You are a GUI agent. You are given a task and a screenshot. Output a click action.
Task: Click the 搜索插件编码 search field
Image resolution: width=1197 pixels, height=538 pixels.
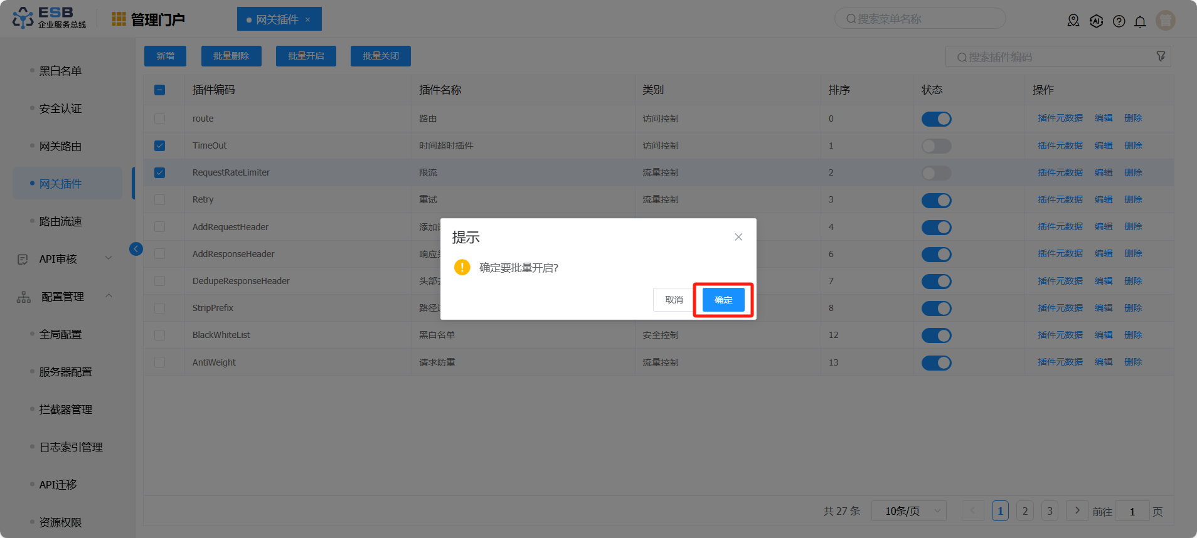[x=1054, y=57]
